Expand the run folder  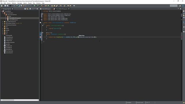click(x=3, y=32)
